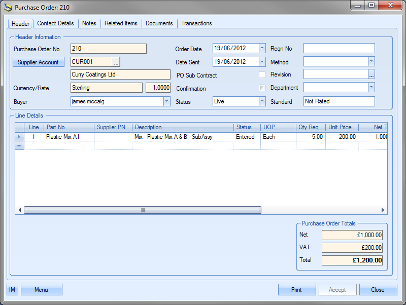Screen dimensions: 406x305
Task: Expand the Status dropdown showing Live
Action: (x=262, y=101)
